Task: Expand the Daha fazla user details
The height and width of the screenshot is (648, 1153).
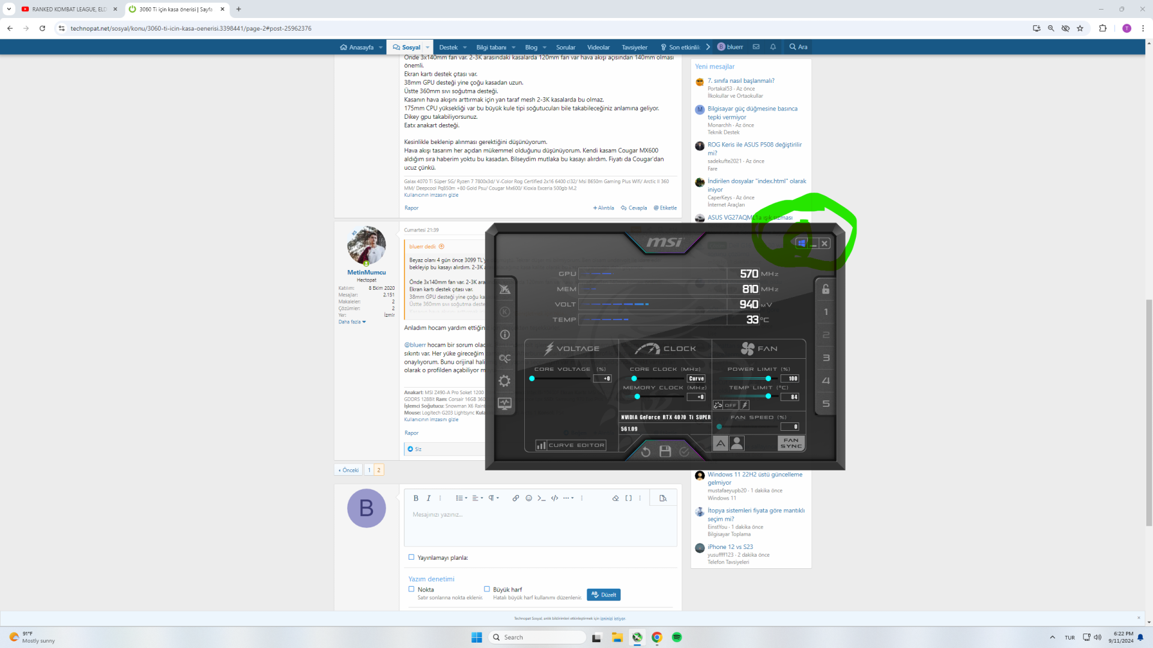Action: [351, 322]
